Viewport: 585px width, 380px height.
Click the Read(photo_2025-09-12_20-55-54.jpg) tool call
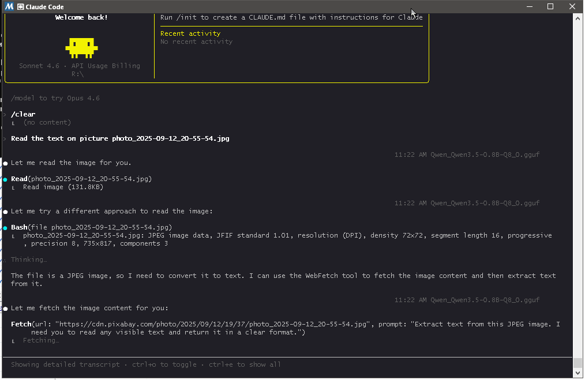pos(81,179)
